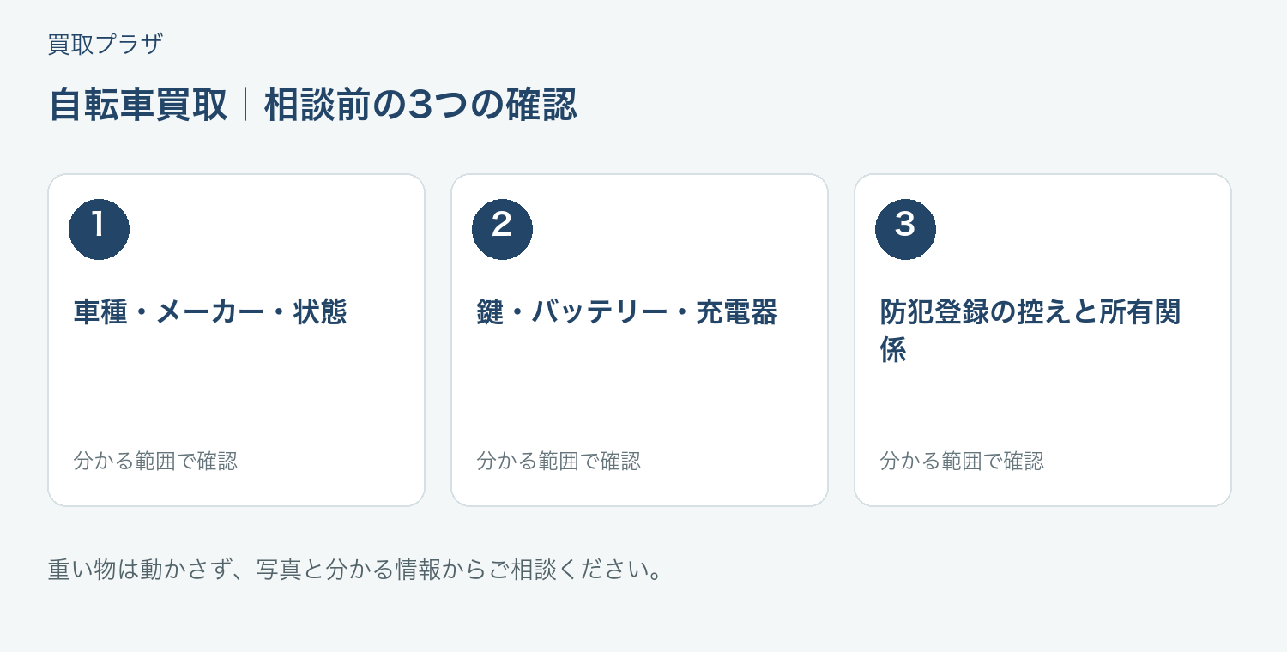This screenshot has height=652, width=1287.
Task: Select the number 3 circle badge
Action: click(905, 230)
